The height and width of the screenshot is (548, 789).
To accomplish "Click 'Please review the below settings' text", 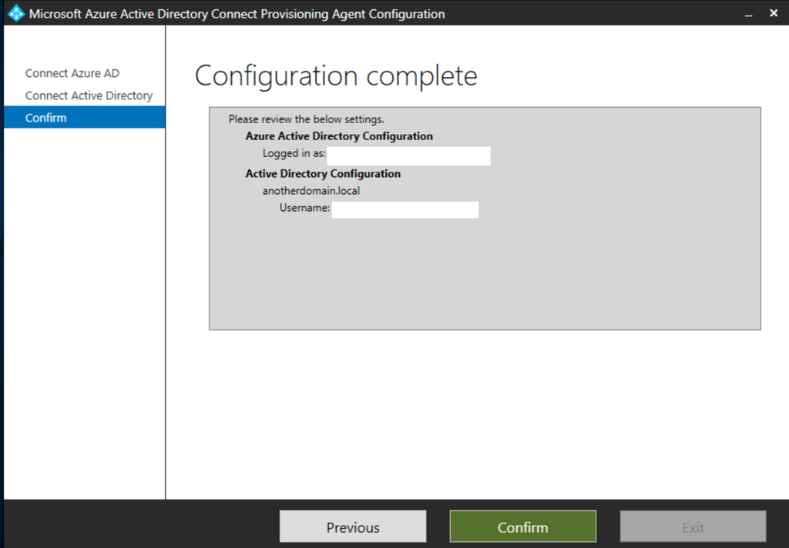I will 306,119.
